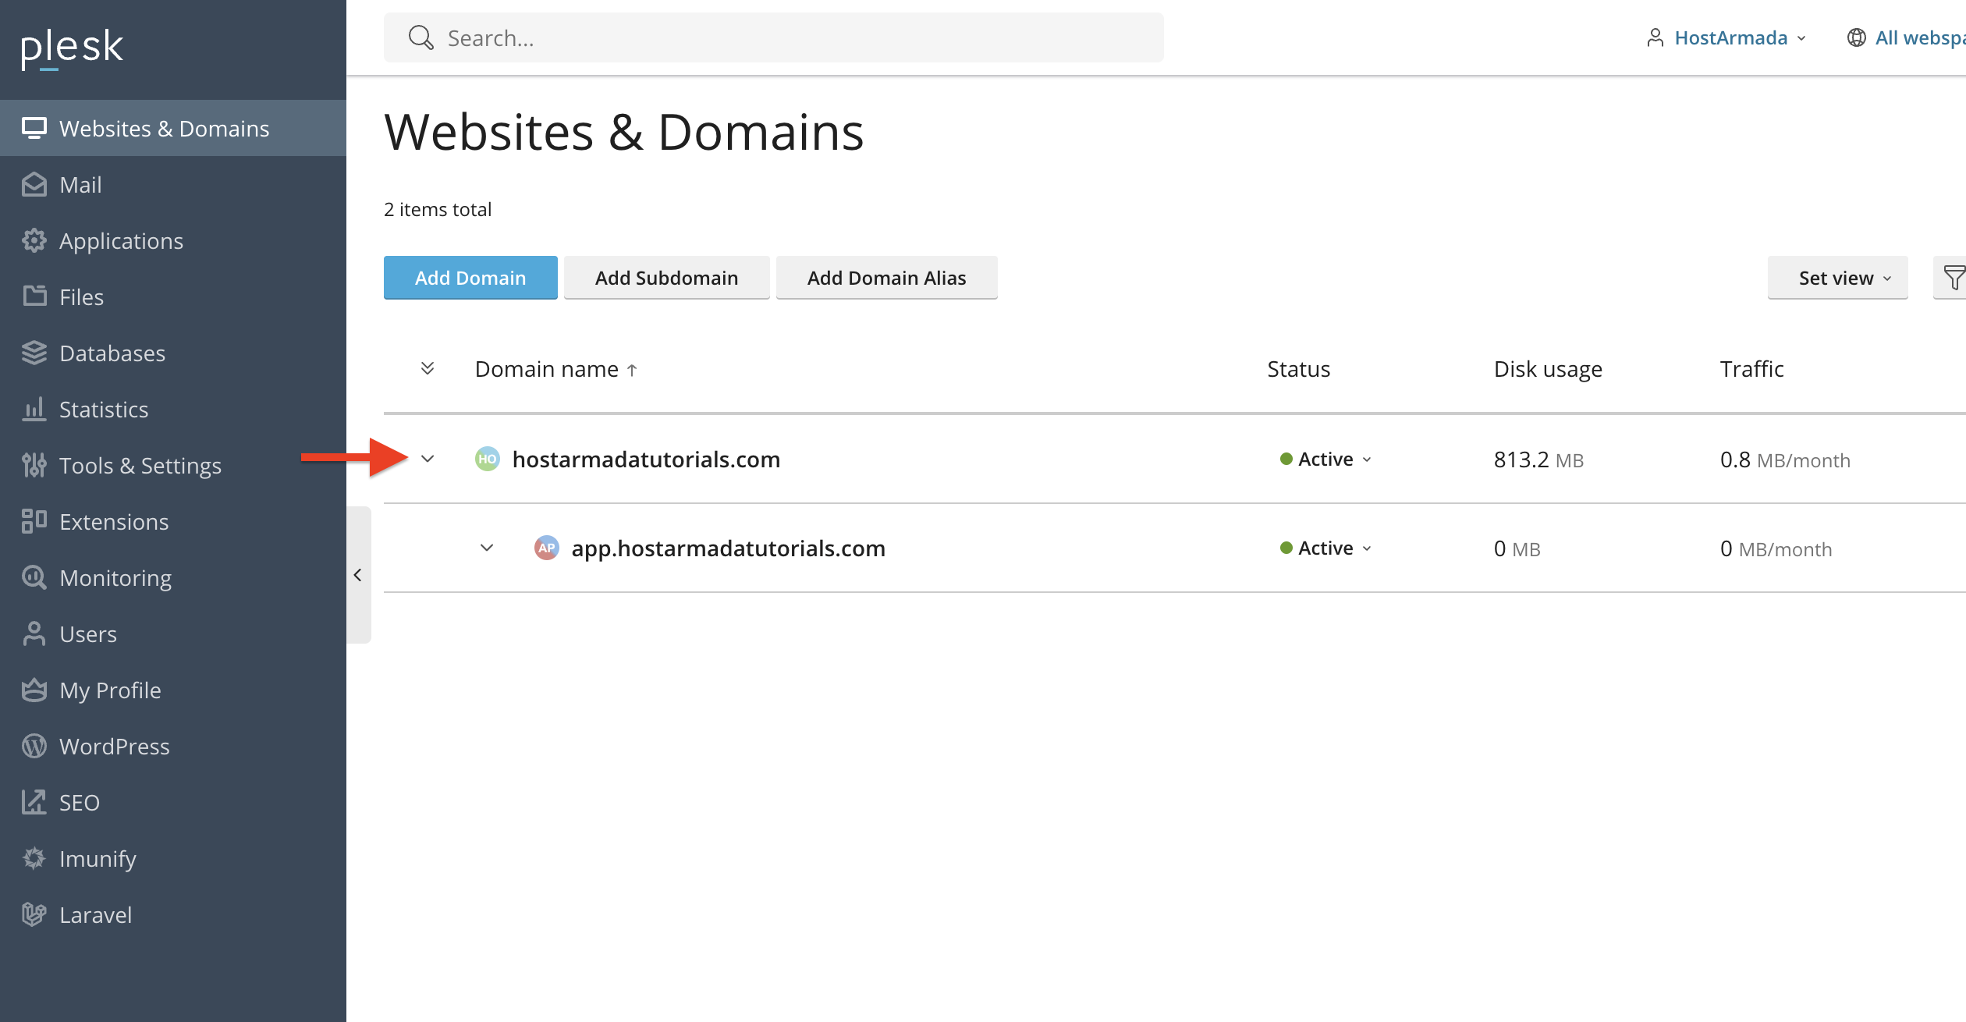The width and height of the screenshot is (1966, 1022).
Task: Open the Set view dropdown
Action: click(1837, 277)
